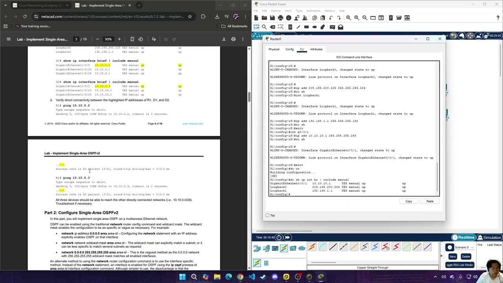Open the Physical tab in Router0

(x=274, y=49)
